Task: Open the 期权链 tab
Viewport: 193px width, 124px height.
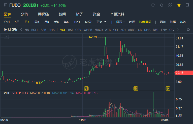Action: (x=43, y=14)
